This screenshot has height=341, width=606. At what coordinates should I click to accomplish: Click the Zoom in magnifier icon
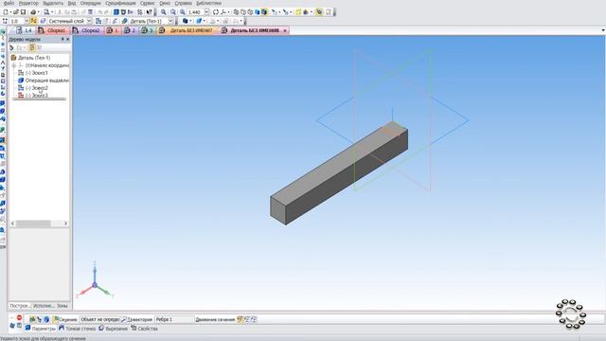(164, 12)
